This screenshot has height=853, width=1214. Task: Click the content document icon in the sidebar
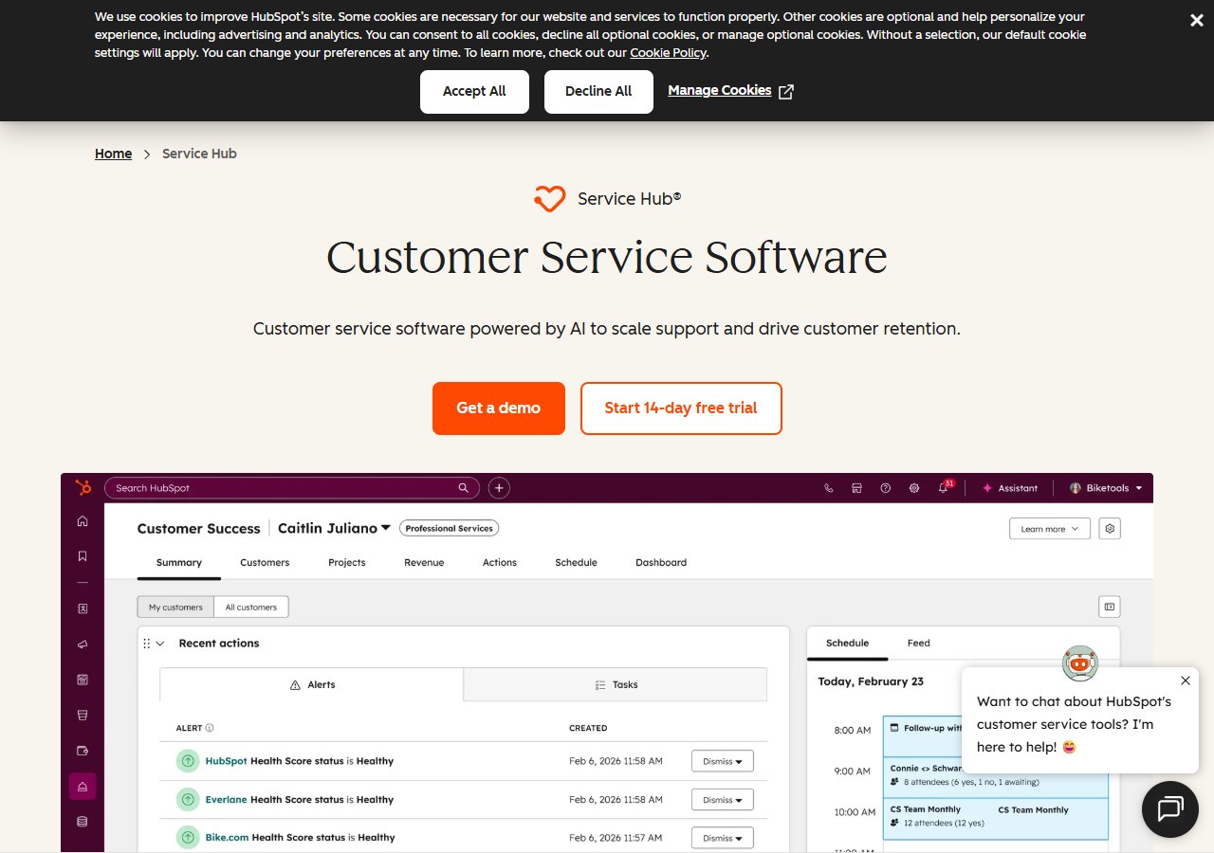tap(83, 680)
